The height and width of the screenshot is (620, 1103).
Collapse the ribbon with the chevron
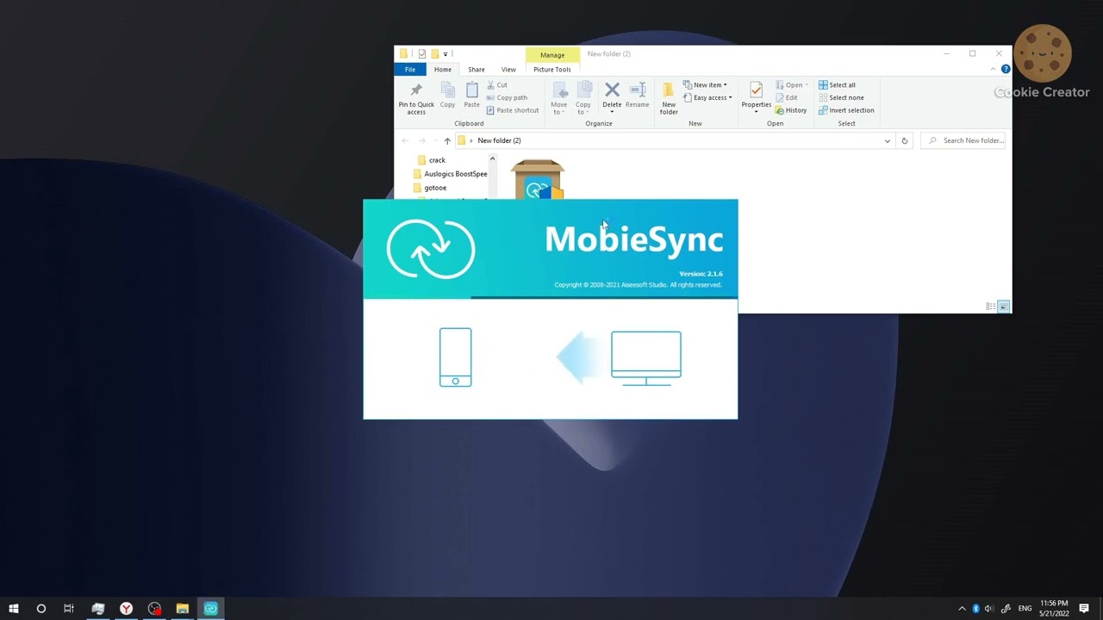tap(994, 69)
